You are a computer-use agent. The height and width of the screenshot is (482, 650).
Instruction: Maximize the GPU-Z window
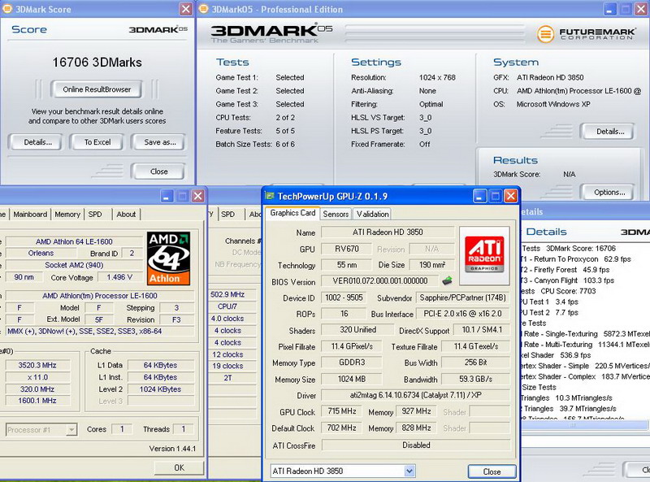[496, 196]
